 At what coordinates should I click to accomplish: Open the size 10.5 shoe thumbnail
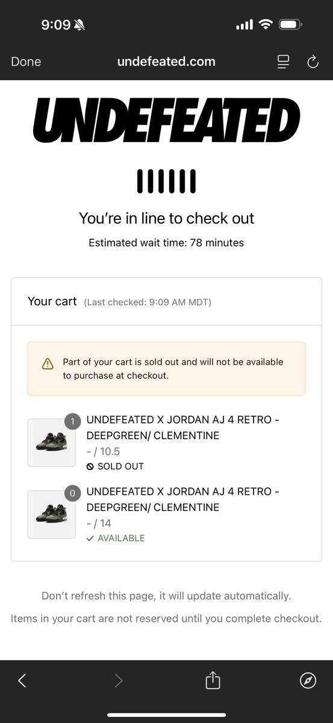coord(51,442)
